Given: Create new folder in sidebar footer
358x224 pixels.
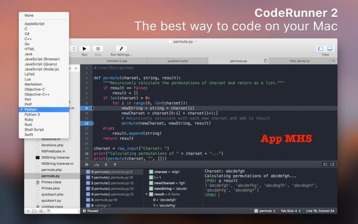Looking at the screenshot, I should [x=34, y=211].
